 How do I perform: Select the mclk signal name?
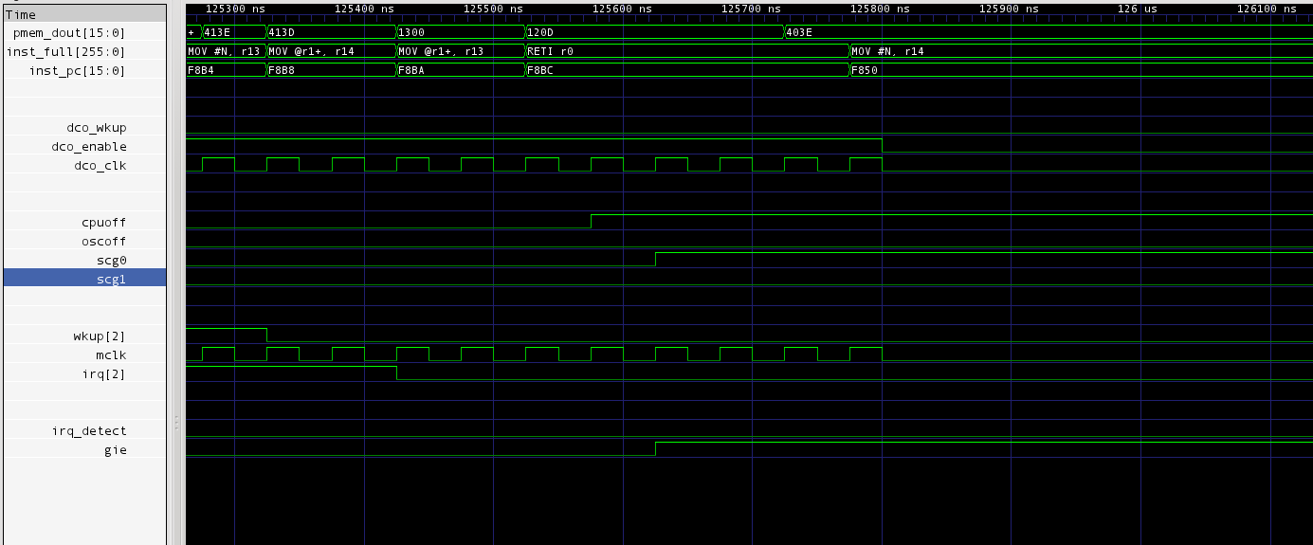click(x=111, y=354)
